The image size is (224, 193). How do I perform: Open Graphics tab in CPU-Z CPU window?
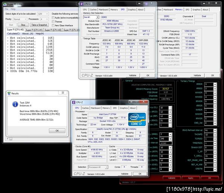(124, 108)
